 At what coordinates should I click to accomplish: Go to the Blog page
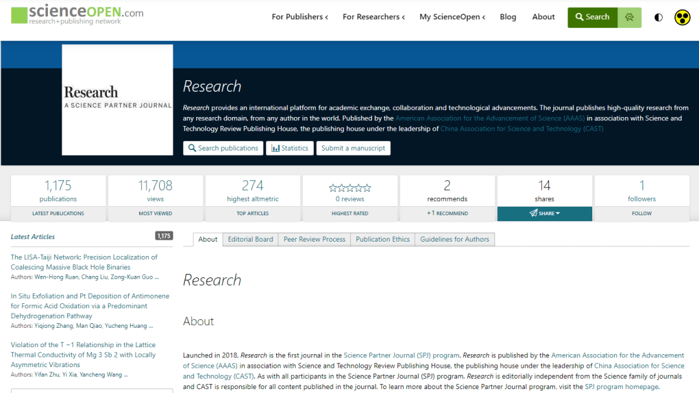tap(508, 17)
